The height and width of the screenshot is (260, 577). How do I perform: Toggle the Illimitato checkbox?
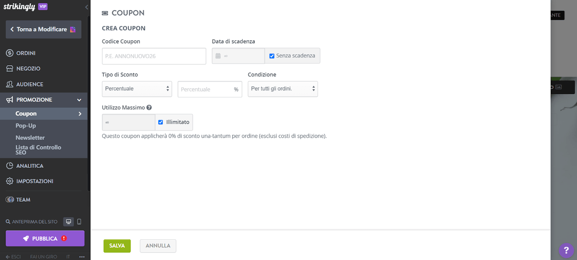[x=161, y=122]
